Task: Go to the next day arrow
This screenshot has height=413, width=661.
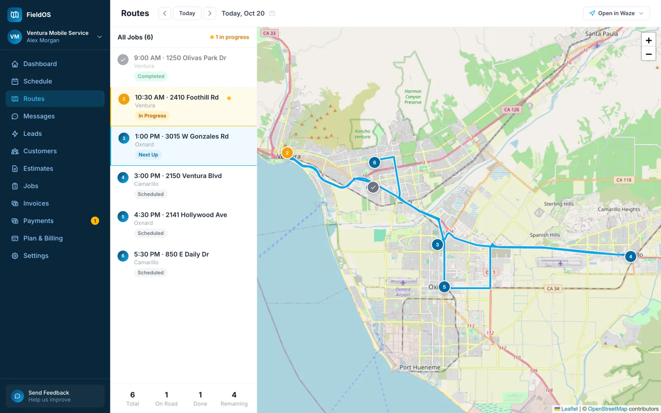Action: 210,13
